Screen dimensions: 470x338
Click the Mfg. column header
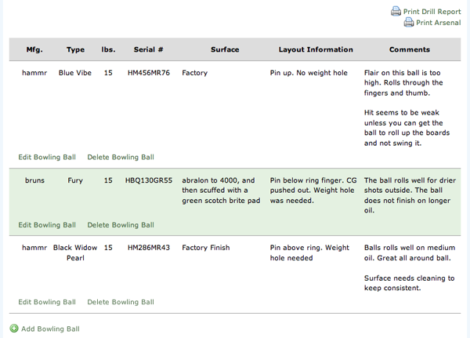point(34,50)
